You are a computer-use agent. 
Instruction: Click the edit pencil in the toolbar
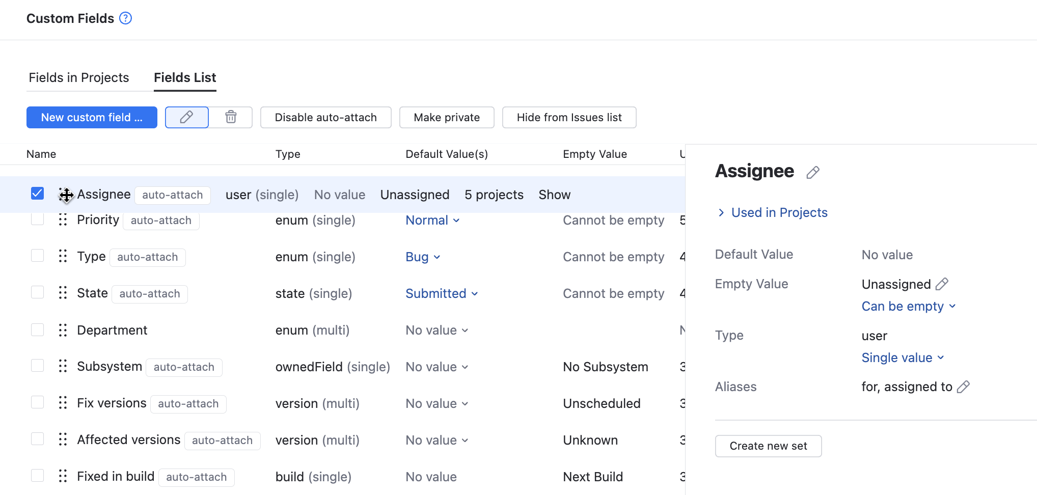(x=186, y=117)
